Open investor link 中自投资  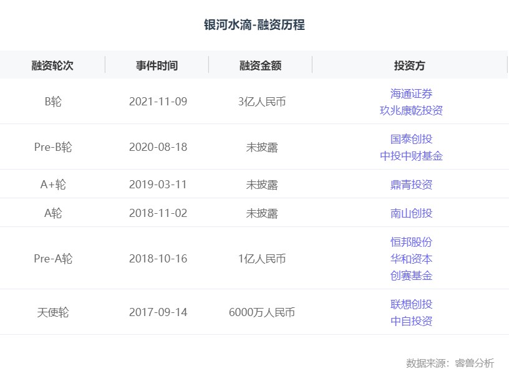[x=411, y=321]
